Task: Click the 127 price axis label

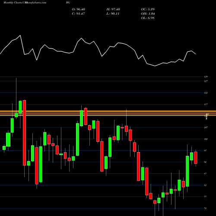Action: 206,81
